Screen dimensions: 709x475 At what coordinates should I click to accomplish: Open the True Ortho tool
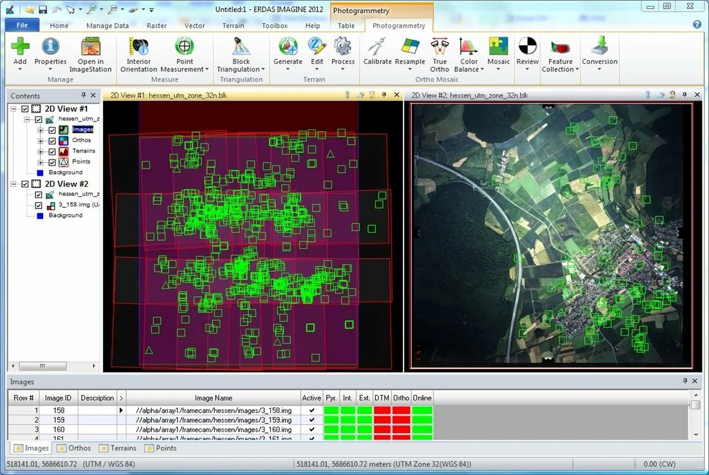(x=439, y=48)
